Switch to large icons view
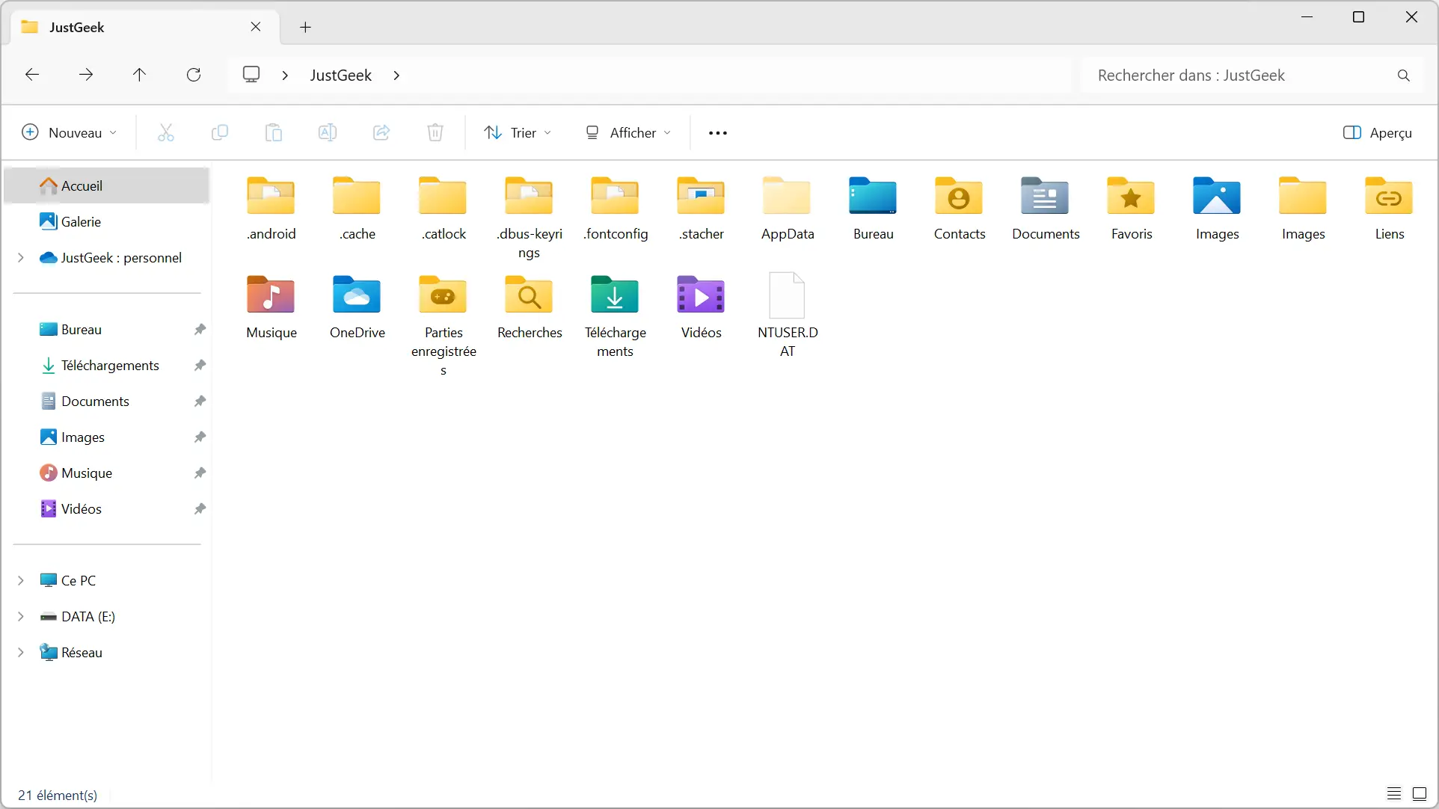The width and height of the screenshot is (1439, 809). tap(1420, 794)
